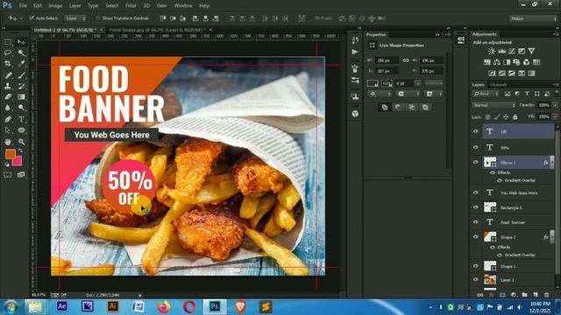
Task: Select the Shape 1 layer name
Action: pos(508,266)
